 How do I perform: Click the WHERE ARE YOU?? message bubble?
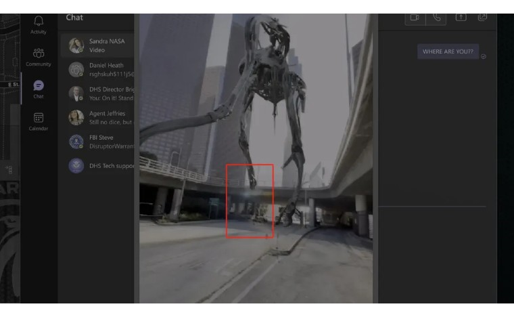point(447,52)
